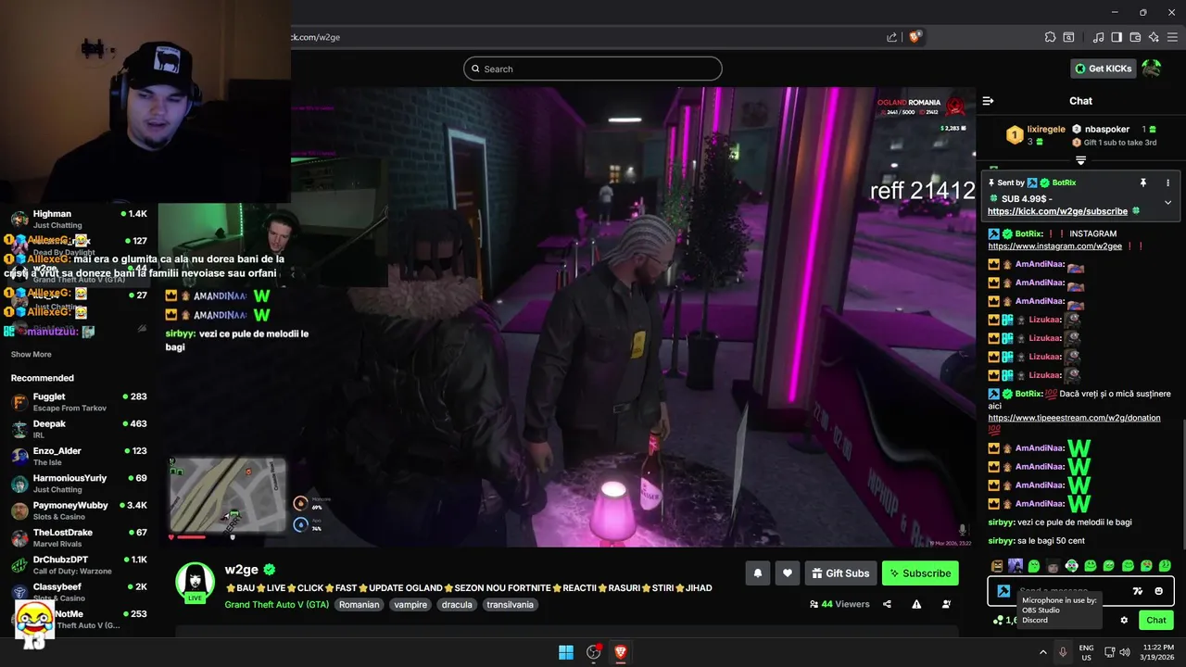Open the volume speaker tray icon

tap(1125, 652)
